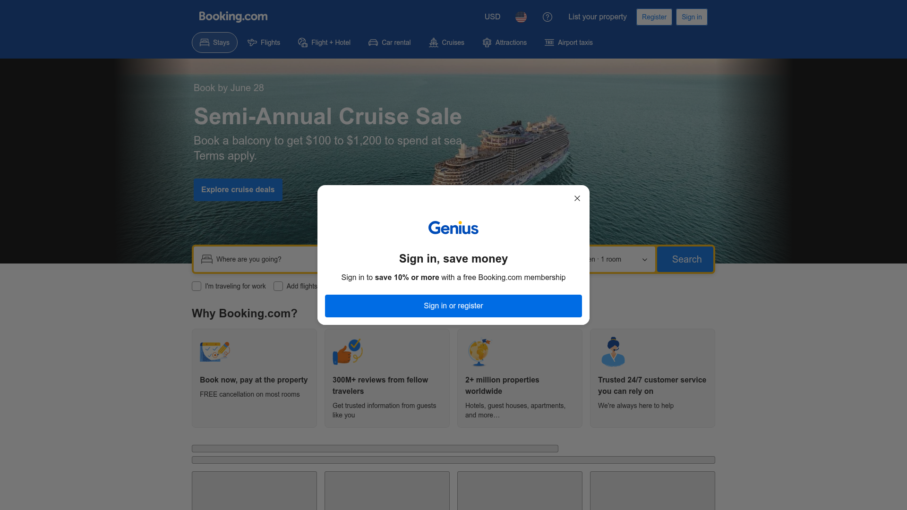Check I'm traveling for work
The image size is (907, 510).
point(197,286)
